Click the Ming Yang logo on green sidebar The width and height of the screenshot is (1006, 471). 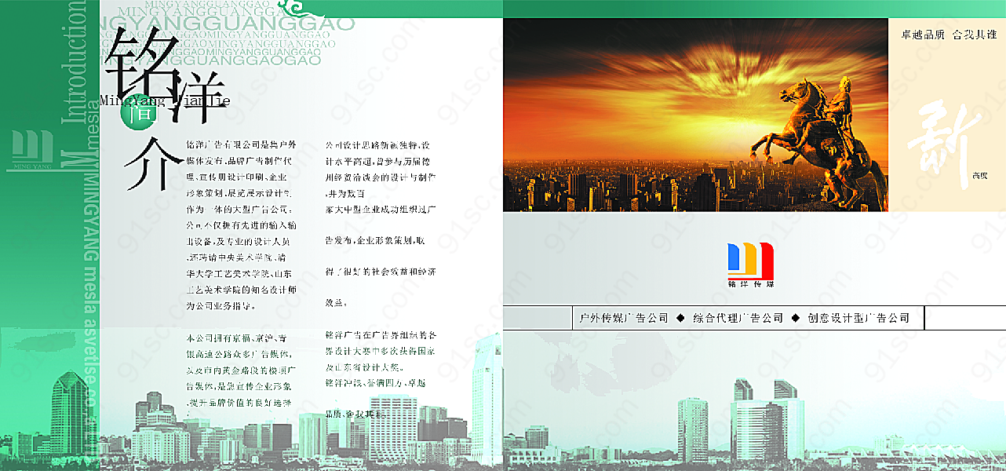[x=31, y=152]
